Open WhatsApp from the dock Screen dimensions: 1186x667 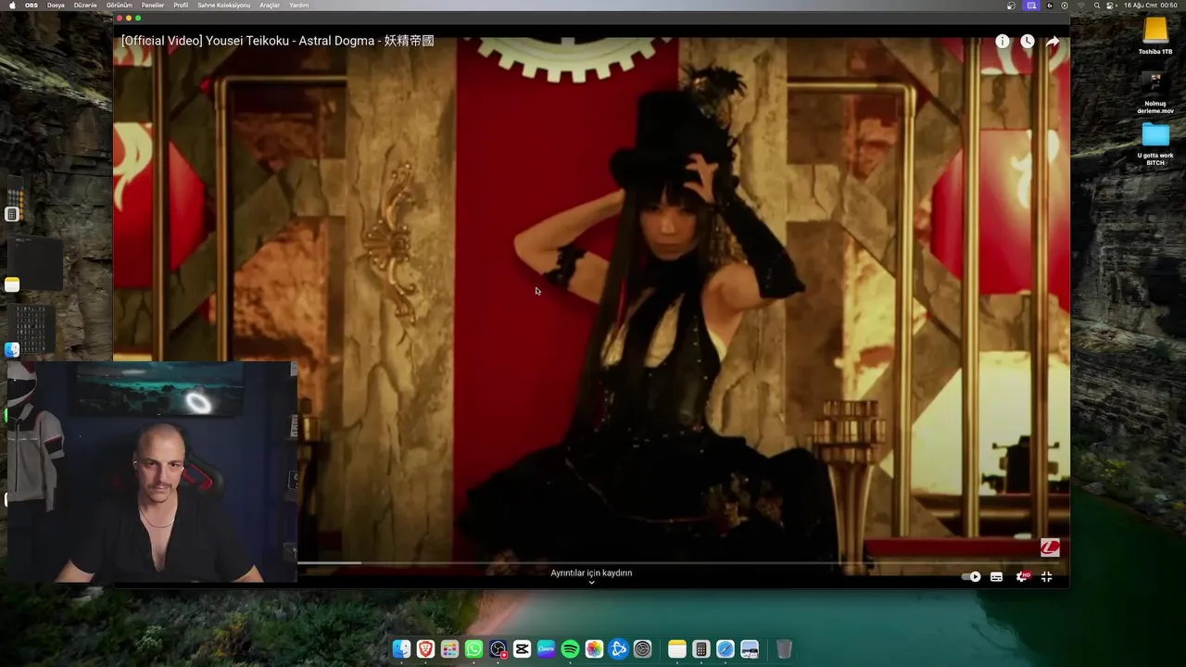coord(473,649)
